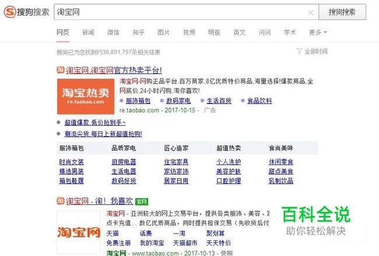Image resolution: width=379 pixels, height=256 pixels.
Task: Open the 口腔护理 link
Action: pyautogui.click(x=229, y=181)
